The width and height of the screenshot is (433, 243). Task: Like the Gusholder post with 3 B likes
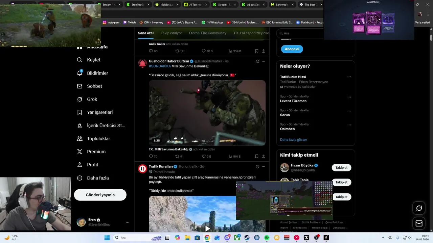(206, 156)
